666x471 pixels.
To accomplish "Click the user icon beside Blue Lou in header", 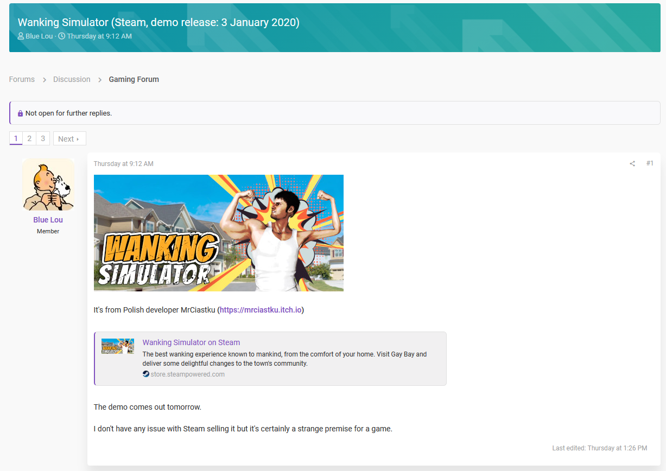I will (x=21, y=36).
